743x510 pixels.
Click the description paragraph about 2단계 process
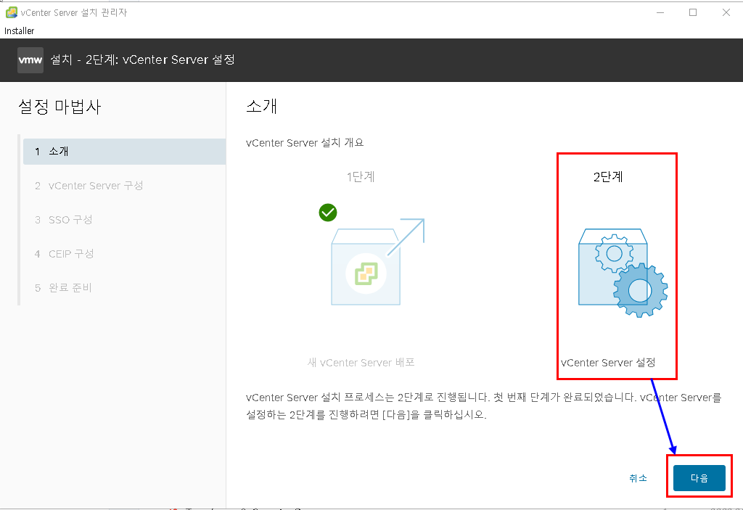483,406
